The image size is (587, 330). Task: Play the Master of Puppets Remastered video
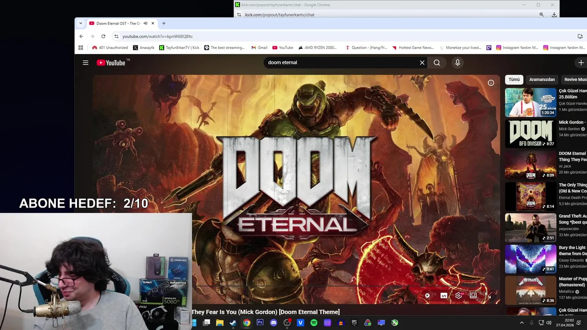click(x=531, y=290)
